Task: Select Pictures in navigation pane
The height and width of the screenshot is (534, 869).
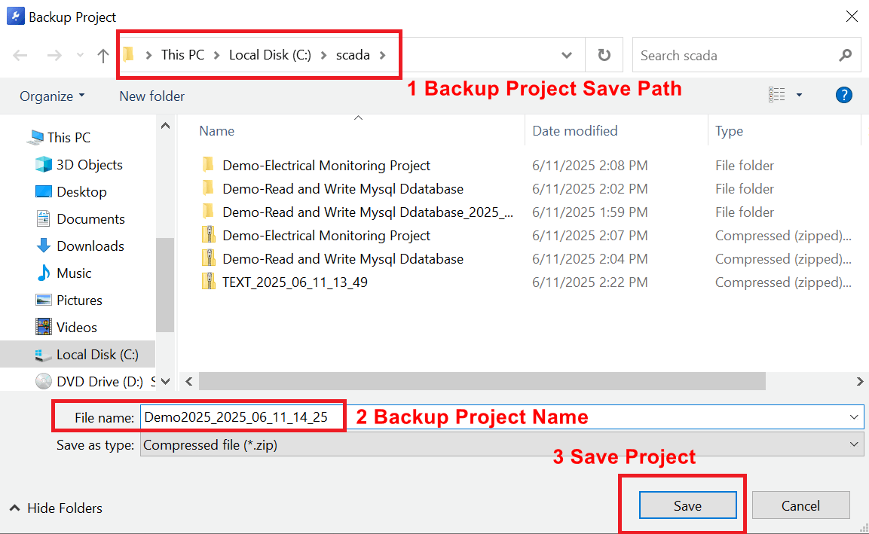Action: pyautogui.click(x=69, y=301)
